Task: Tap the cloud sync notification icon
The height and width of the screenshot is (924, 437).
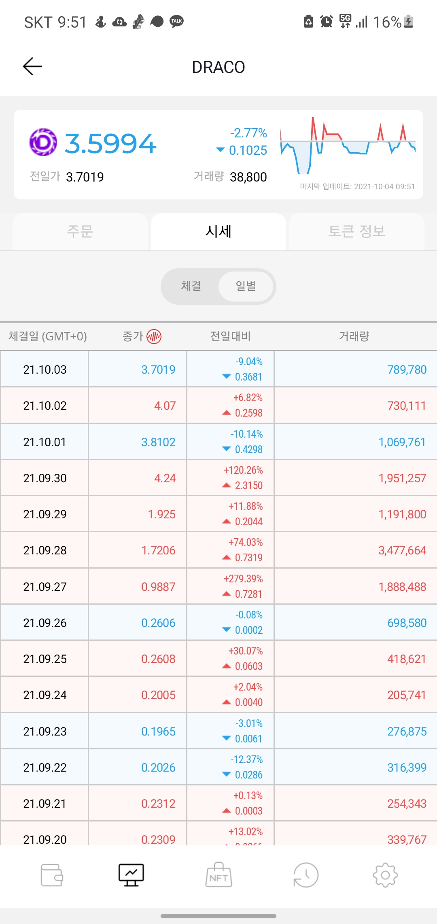Action: click(119, 21)
